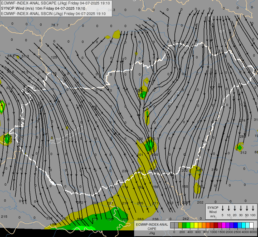Image resolution: width=258 pixels, height=237 pixels.
Task: Click the 215 value at left edge
Action: click(x=4, y=217)
